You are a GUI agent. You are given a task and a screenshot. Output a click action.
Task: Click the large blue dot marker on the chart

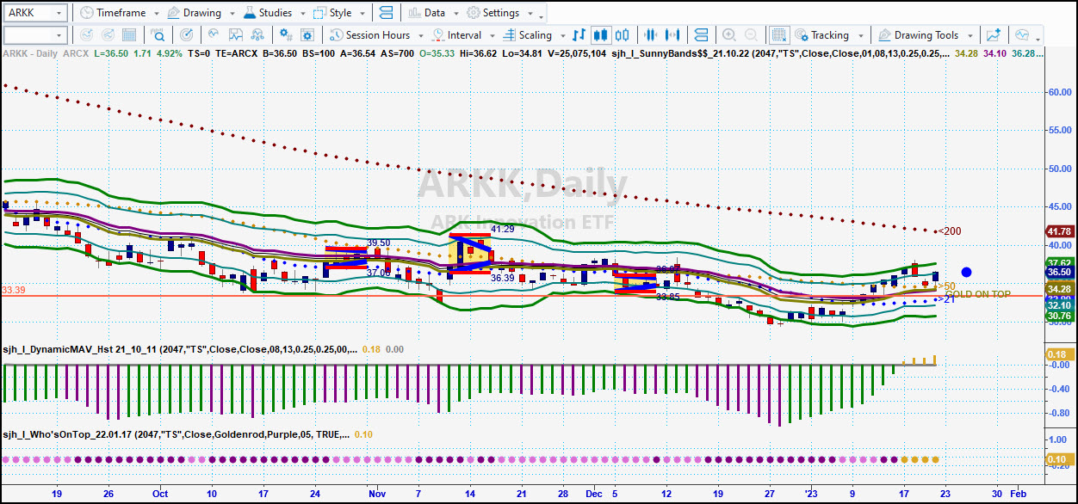coord(966,272)
